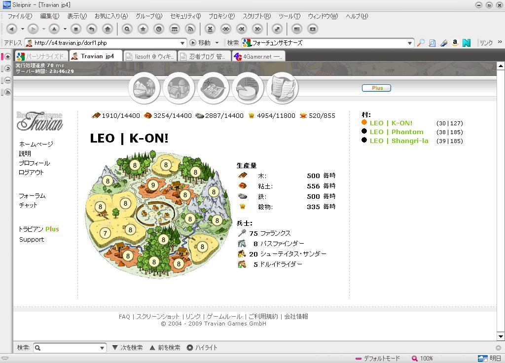Expand the 移動 button dropdown arrow
The height and width of the screenshot is (363, 505).
[x=217, y=43]
